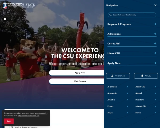Image resolution: width=160 pixels, height=128 pixels.
Task: Focus the Search Columbus State University field
Action: tap(132, 15)
